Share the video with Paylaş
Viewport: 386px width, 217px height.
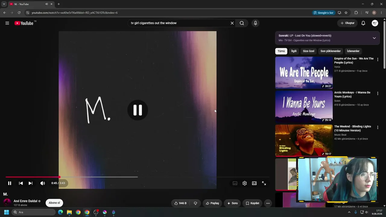(212, 203)
